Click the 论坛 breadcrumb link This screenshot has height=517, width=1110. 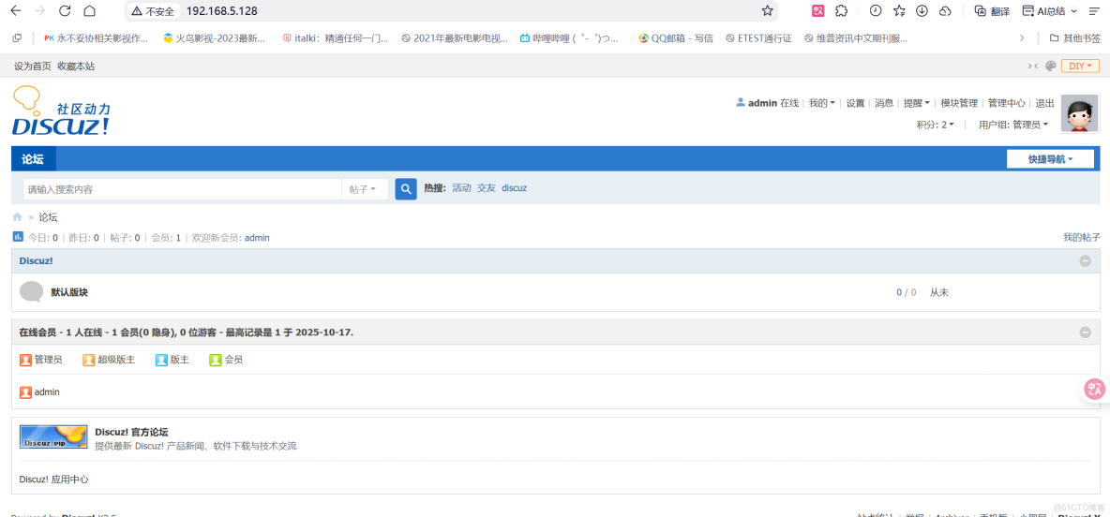[48, 217]
